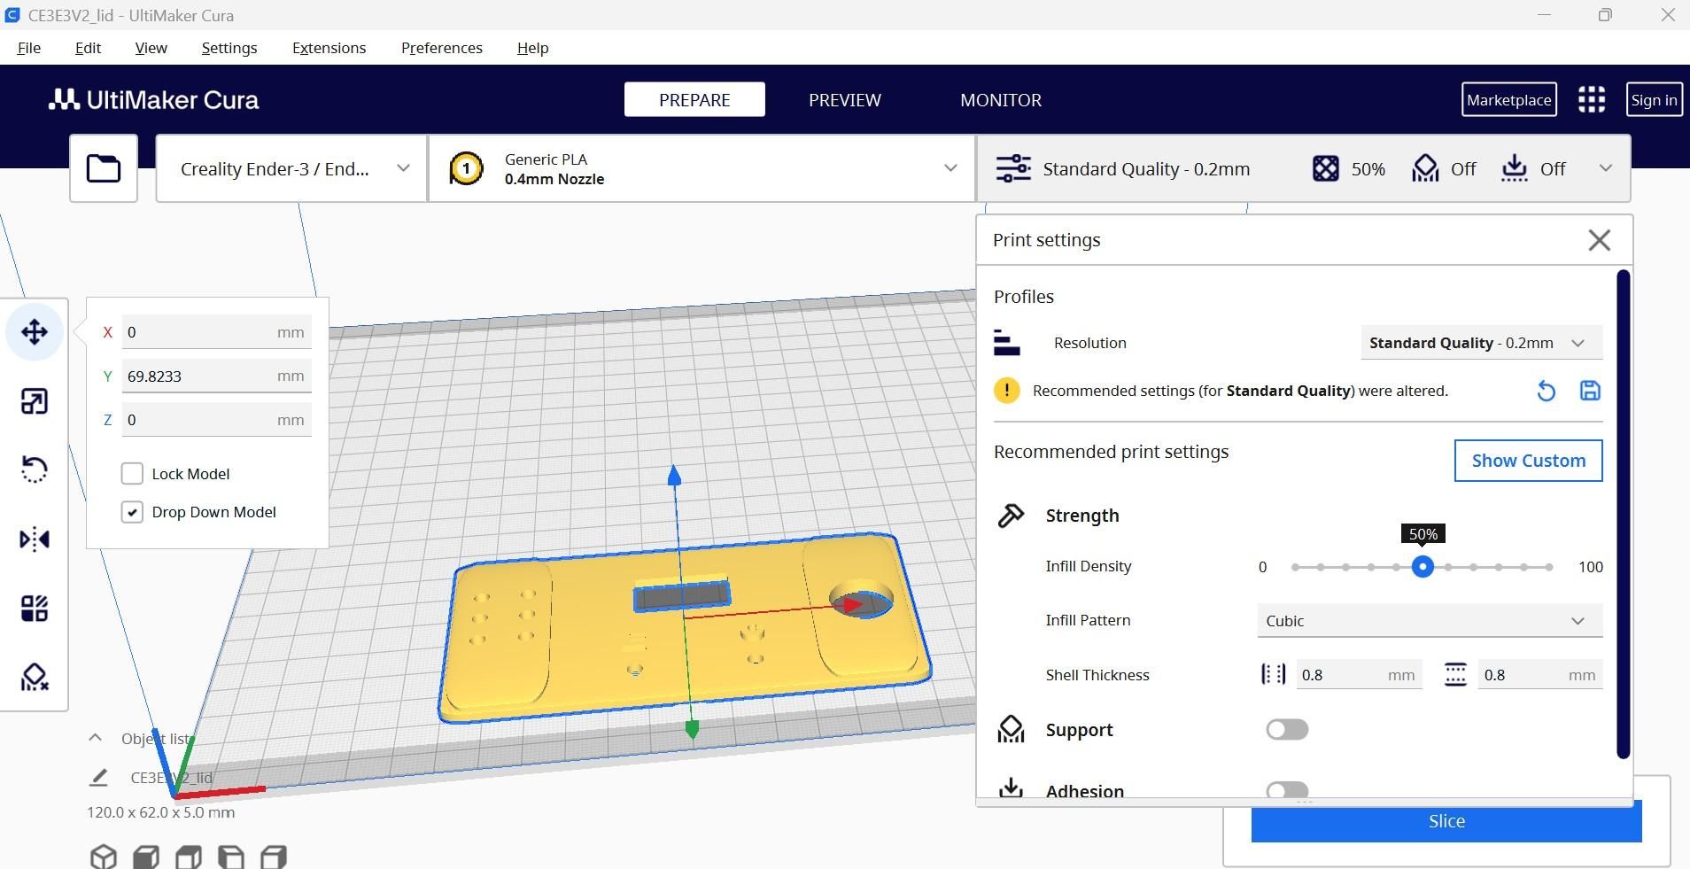Open the Marketplace

click(x=1508, y=99)
